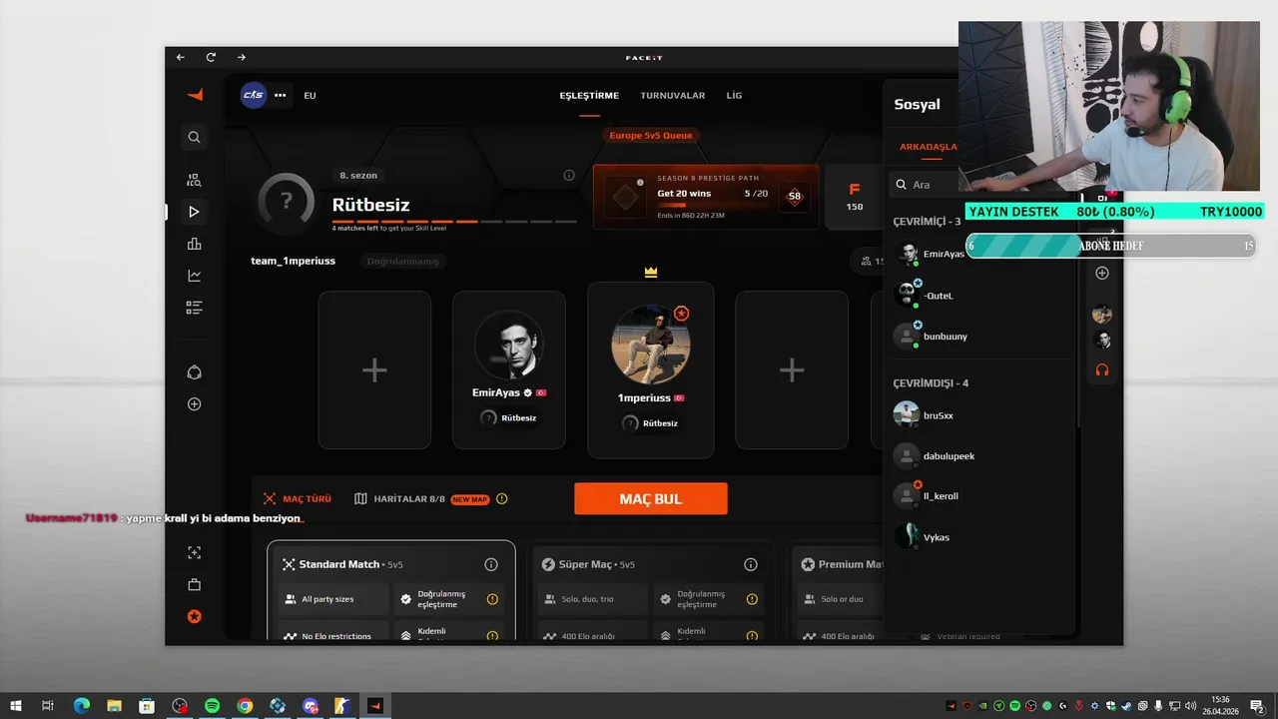Select the play matchmaking sidebar icon
Screen dimensions: 1278x719
click(195, 212)
